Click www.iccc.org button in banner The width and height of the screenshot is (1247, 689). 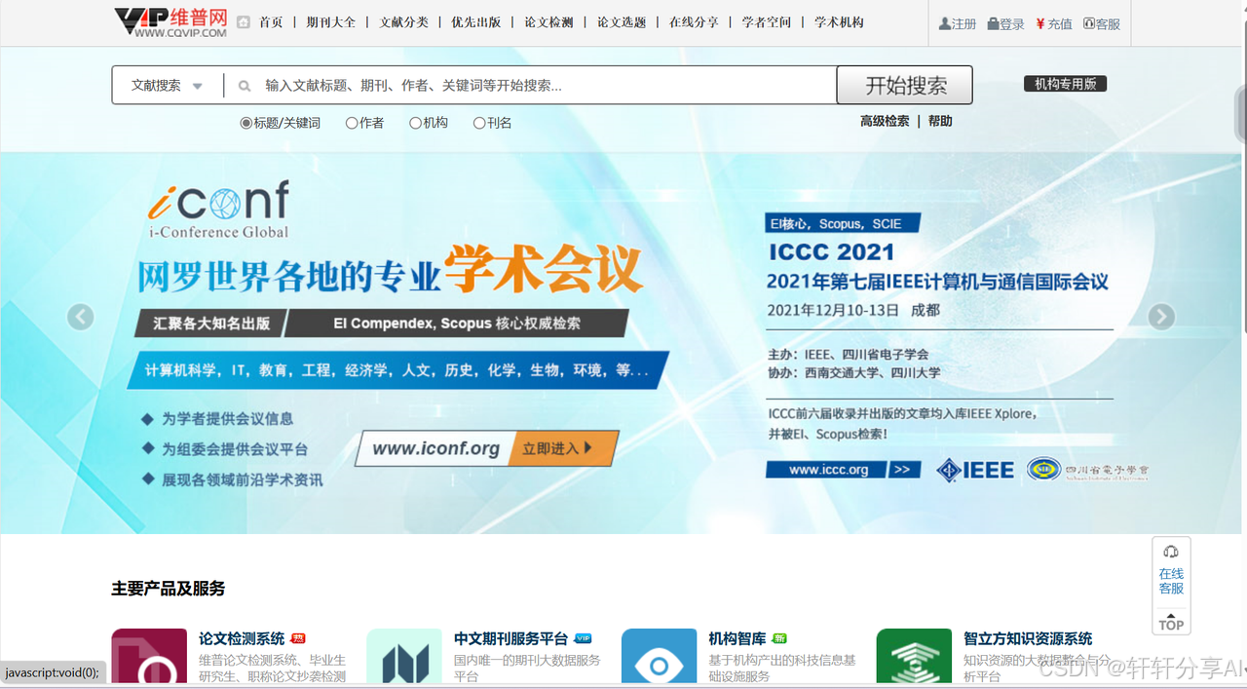[828, 470]
